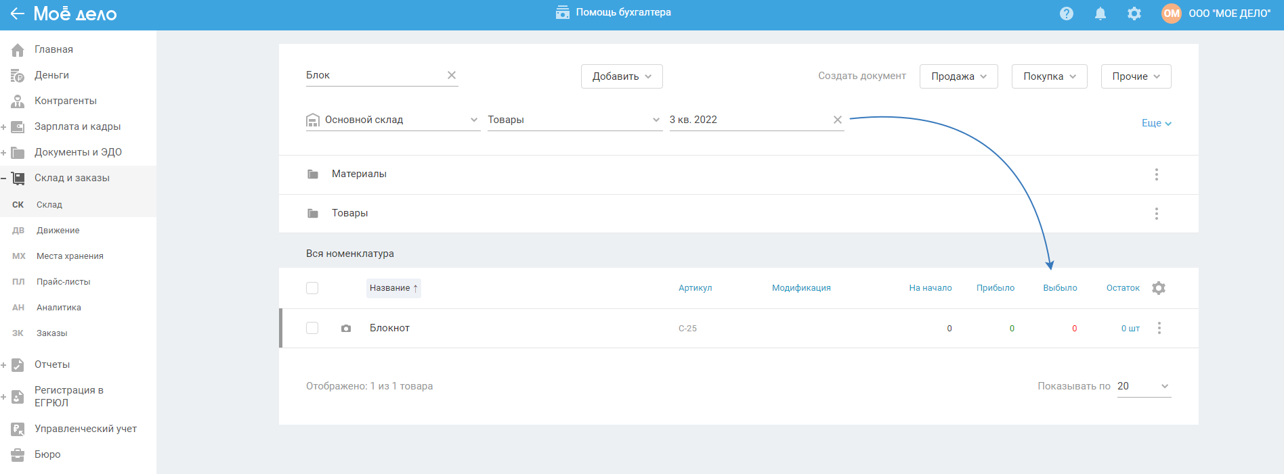Click the back arrow near Моё дело

coord(17,14)
